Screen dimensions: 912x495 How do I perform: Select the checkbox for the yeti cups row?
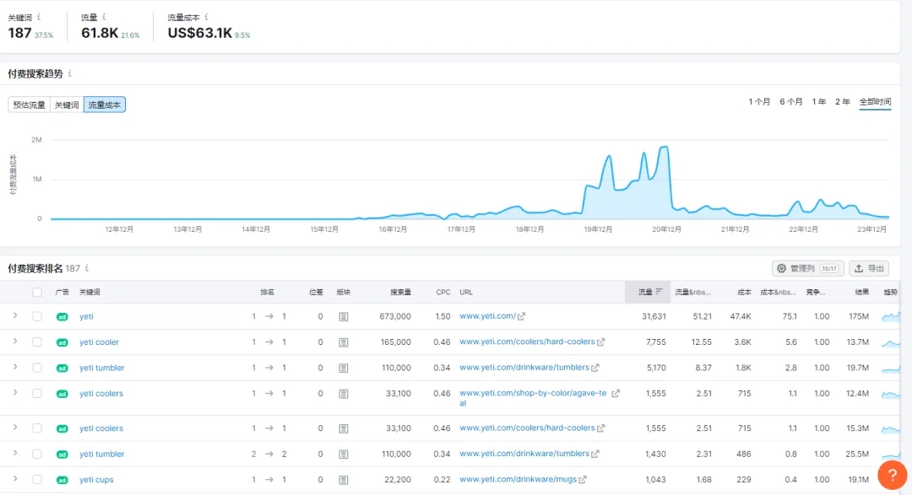(36, 480)
